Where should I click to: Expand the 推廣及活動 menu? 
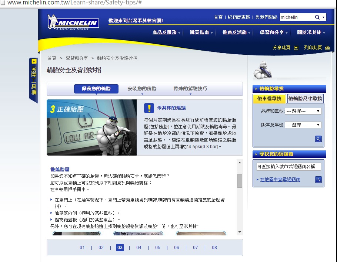(236, 33)
